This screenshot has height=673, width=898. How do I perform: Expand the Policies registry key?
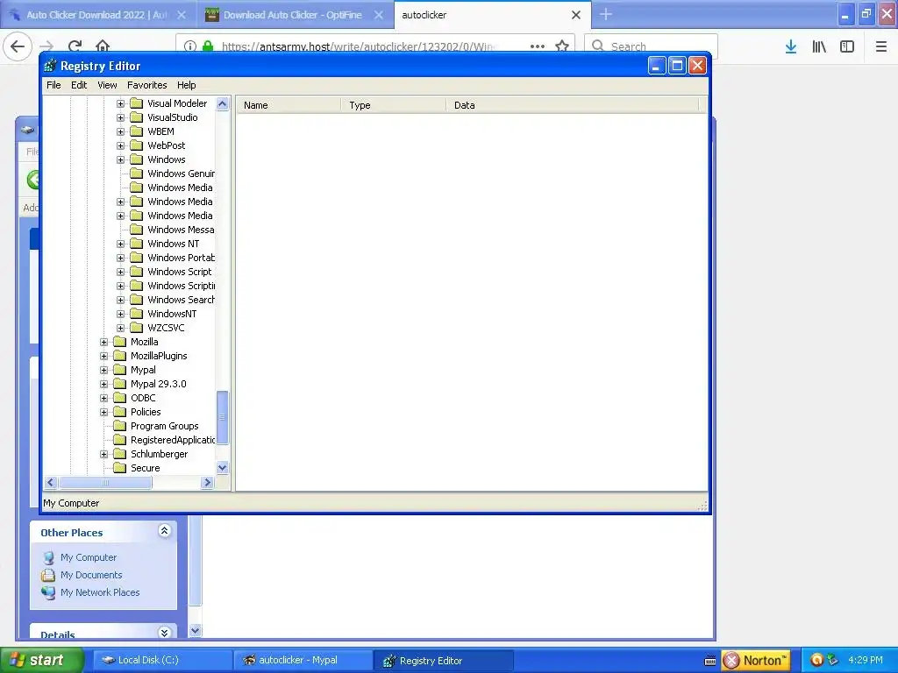pyautogui.click(x=103, y=412)
